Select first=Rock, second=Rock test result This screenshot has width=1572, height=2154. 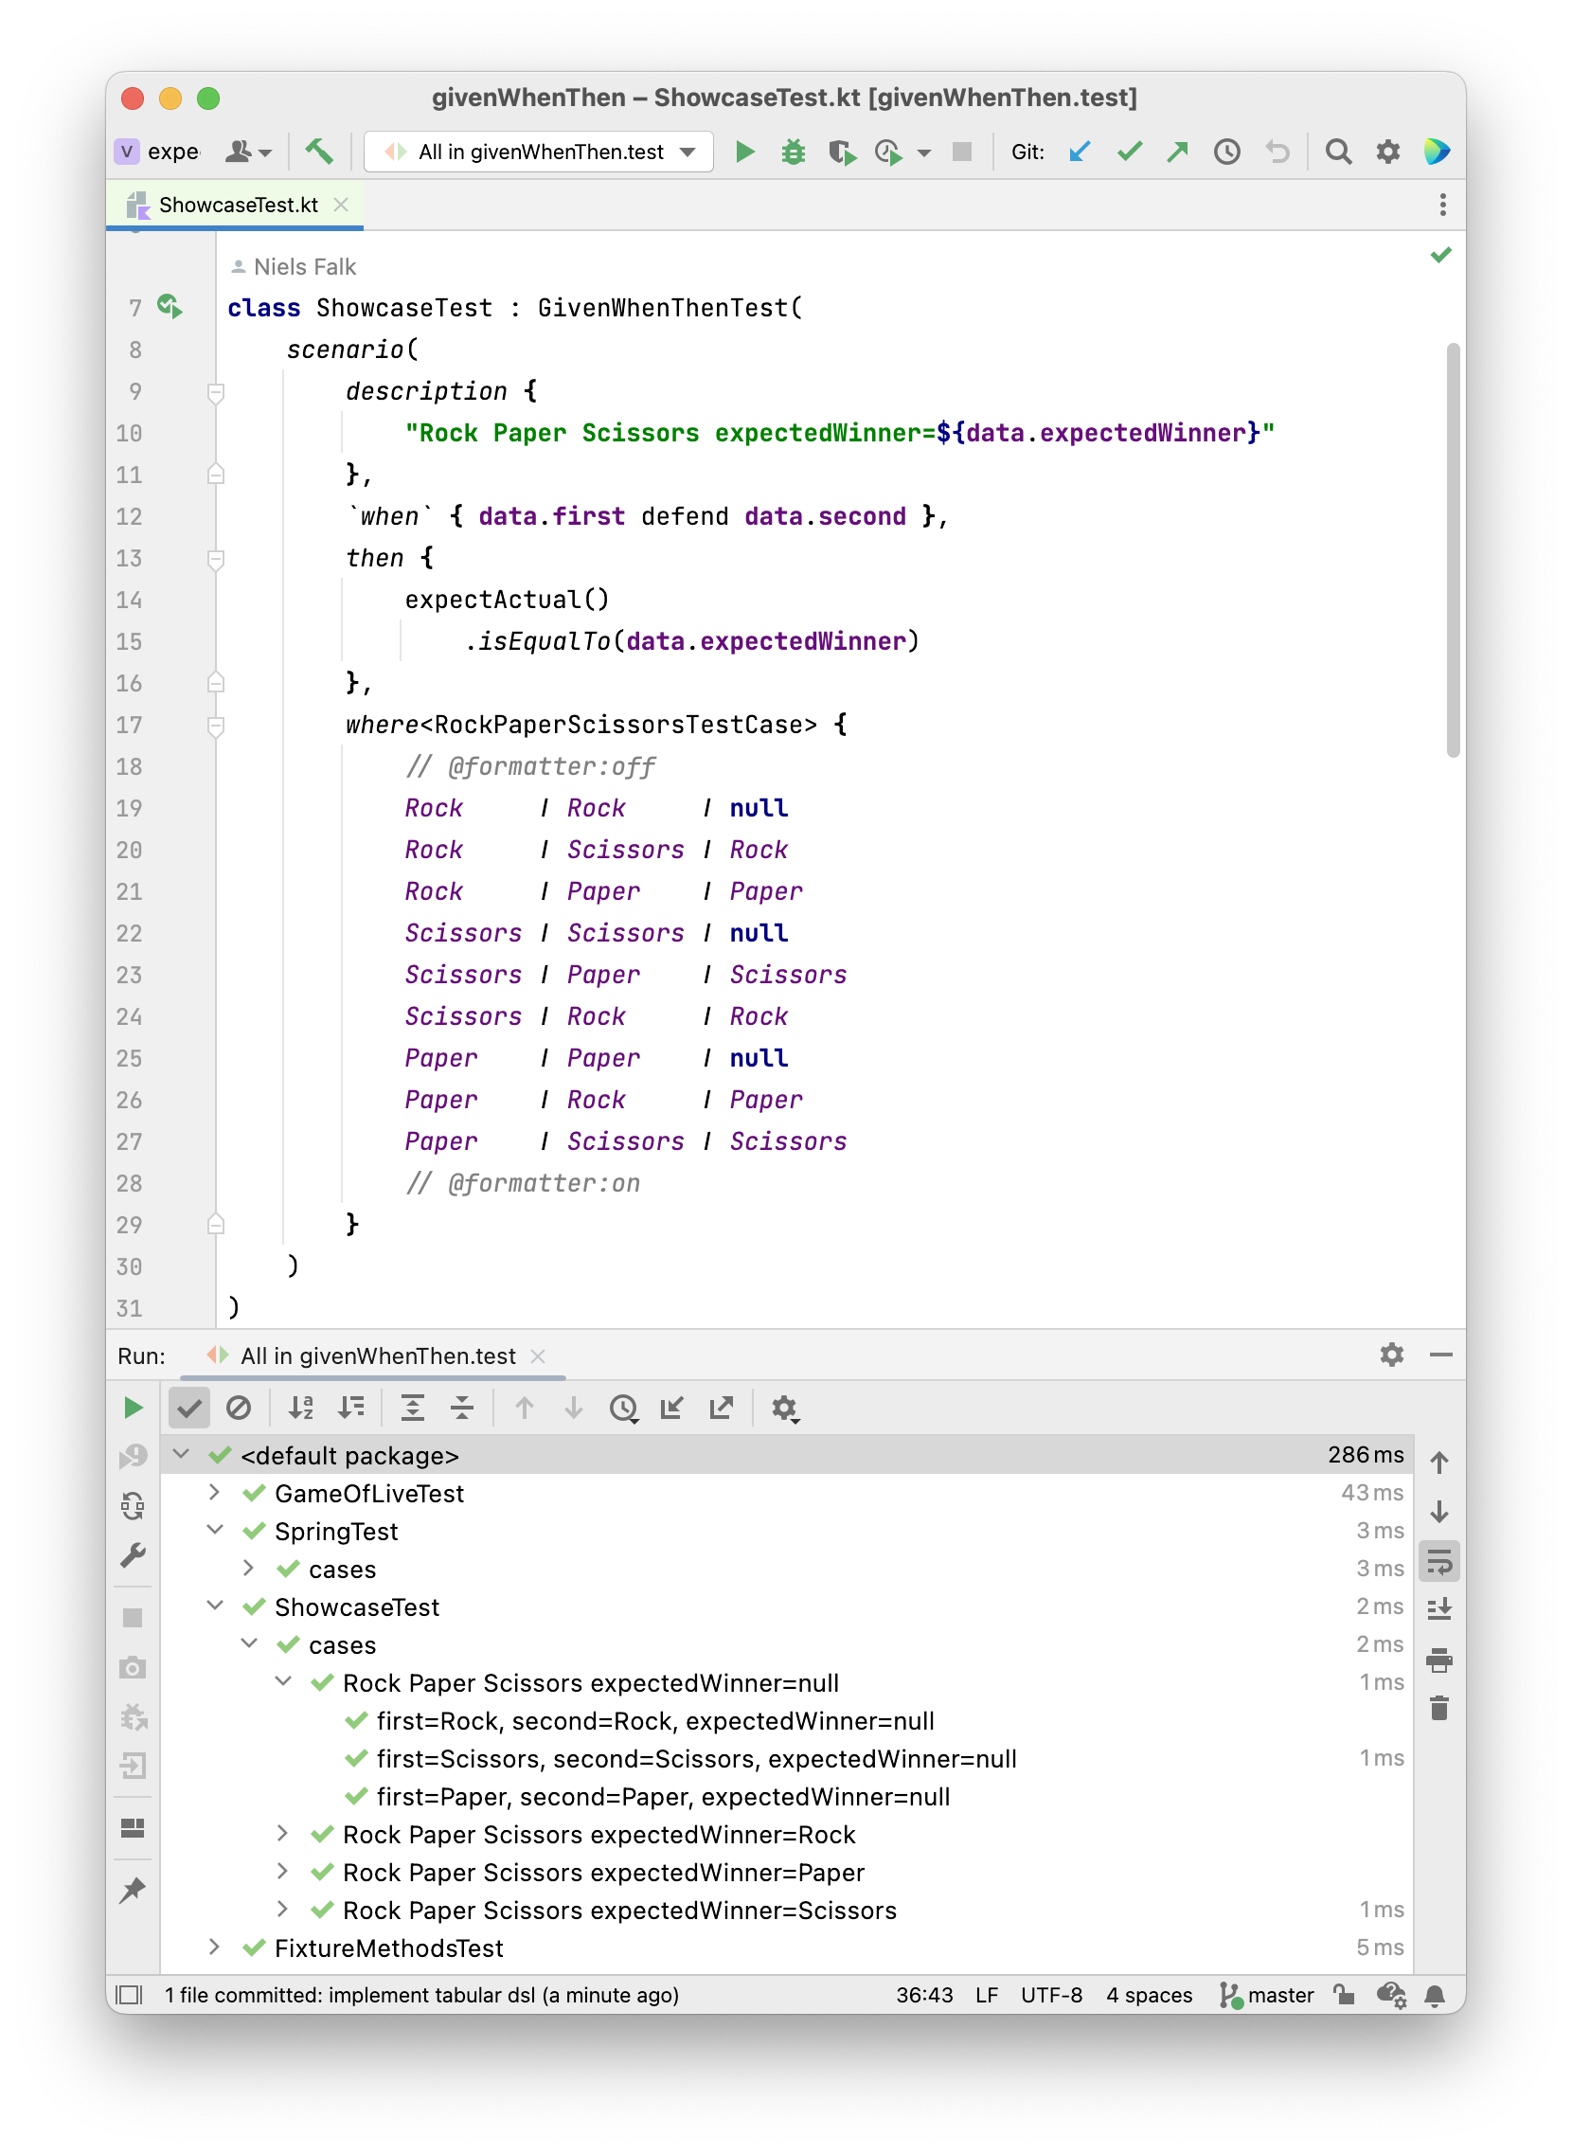(x=654, y=1721)
